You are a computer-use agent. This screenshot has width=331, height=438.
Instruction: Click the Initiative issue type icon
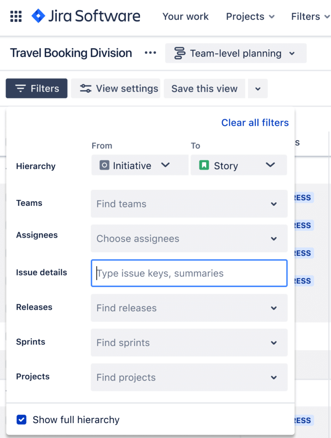coord(104,165)
